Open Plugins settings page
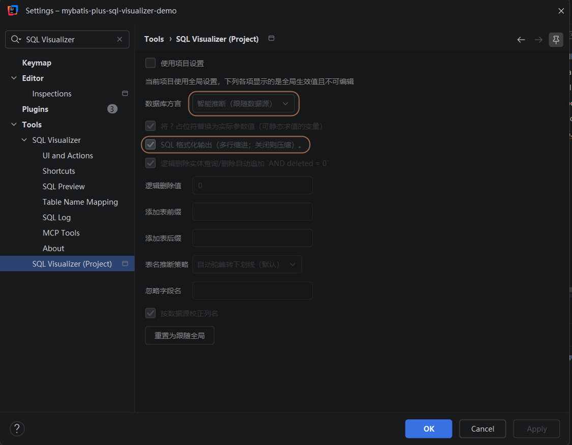This screenshot has height=445, width=572. pyautogui.click(x=35, y=109)
